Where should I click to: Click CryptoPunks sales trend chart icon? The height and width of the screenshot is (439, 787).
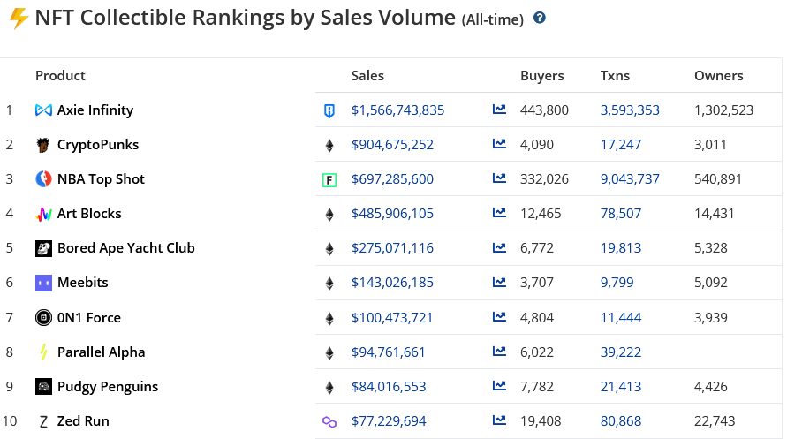click(x=499, y=145)
